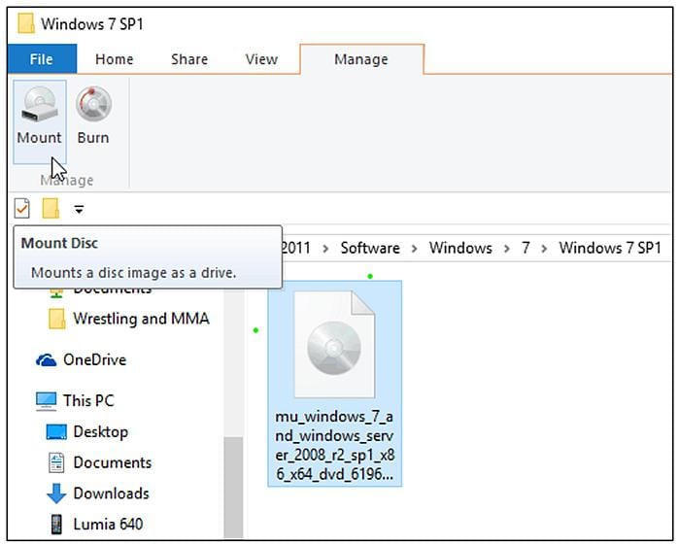The height and width of the screenshot is (545, 680).
Task: Click the OneDrive cloud icon
Action: [46, 359]
